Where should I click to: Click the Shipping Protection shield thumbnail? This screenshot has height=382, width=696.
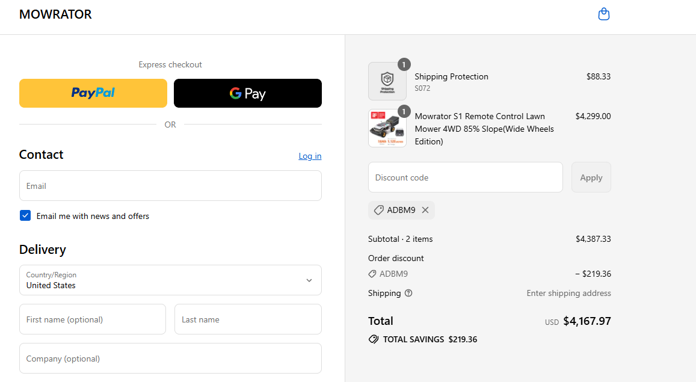coord(387,81)
